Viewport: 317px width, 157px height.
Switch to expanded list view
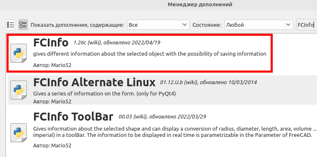click(23, 25)
